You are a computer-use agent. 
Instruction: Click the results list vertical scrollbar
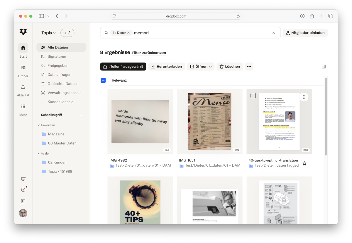(x=326, y=116)
